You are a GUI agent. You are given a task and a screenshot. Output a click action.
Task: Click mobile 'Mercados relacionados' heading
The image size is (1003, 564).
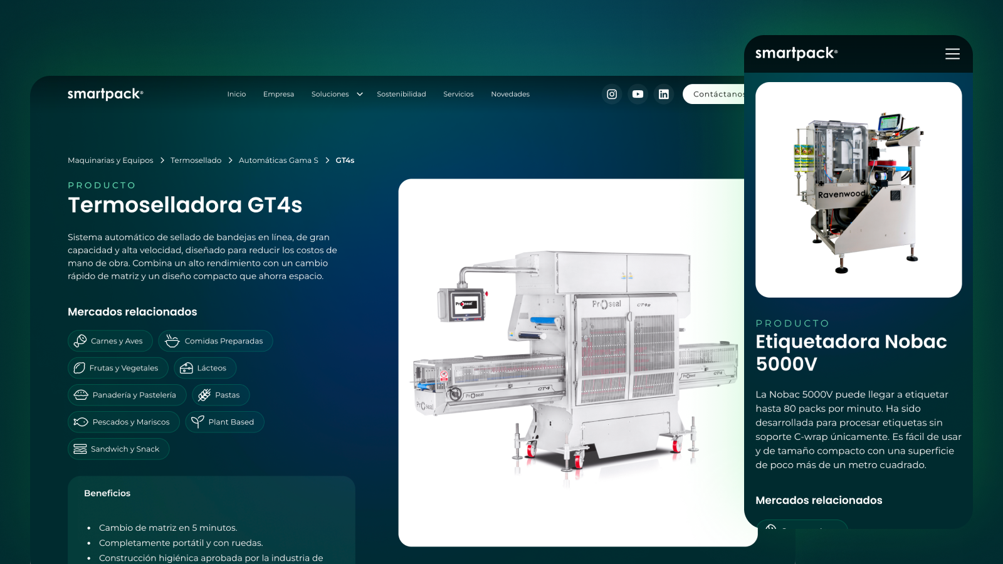tap(819, 500)
